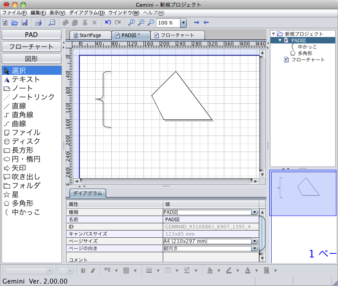Click the フローチャート palette button
The width and height of the screenshot is (338, 286).
pyautogui.click(x=31, y=47)
